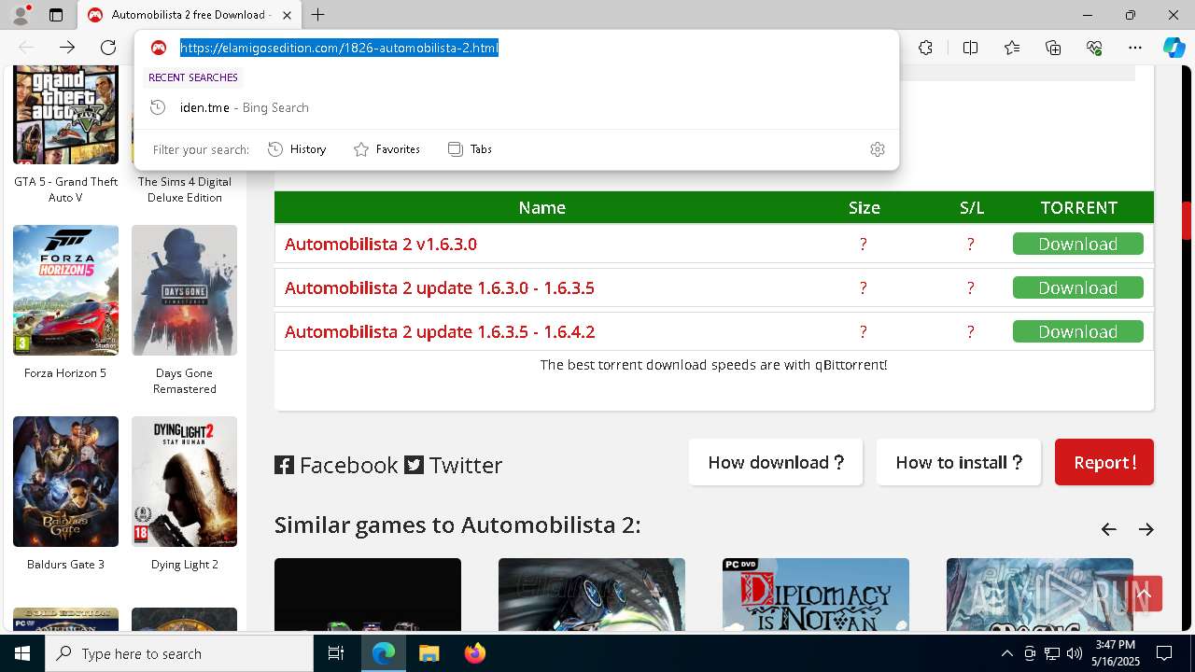Download update 1.6.3.0 - 1.6.3.5 torrent
The width and height of the screenshot is (1195, 672).
[1077, 287]
